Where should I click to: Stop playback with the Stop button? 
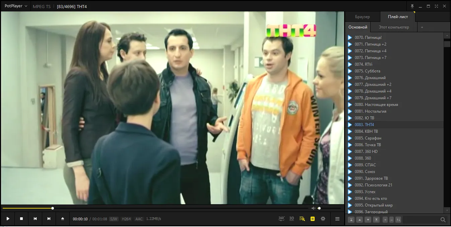click(x=21, y=219)
